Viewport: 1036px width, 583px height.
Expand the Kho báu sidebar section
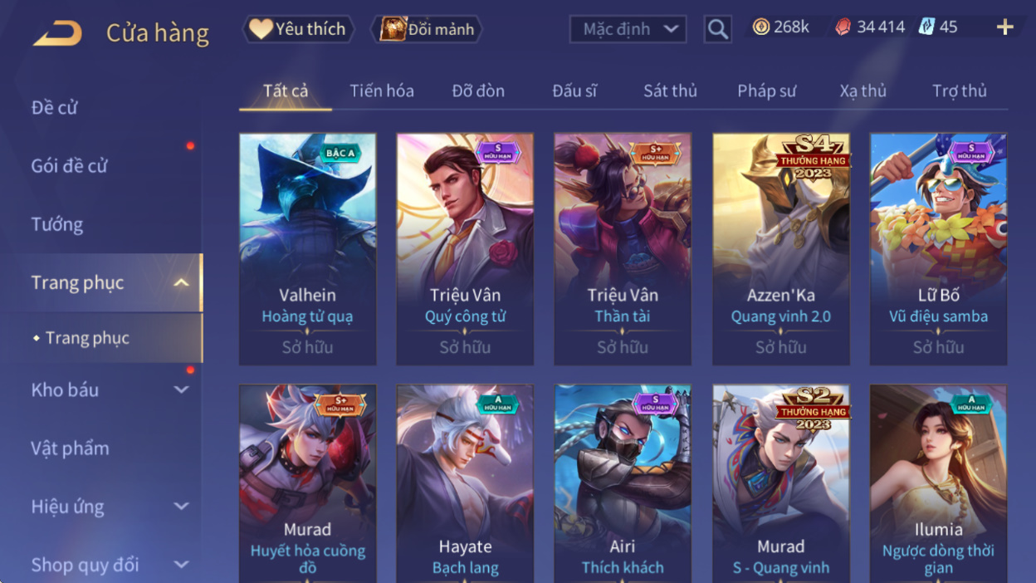(181, 389)
